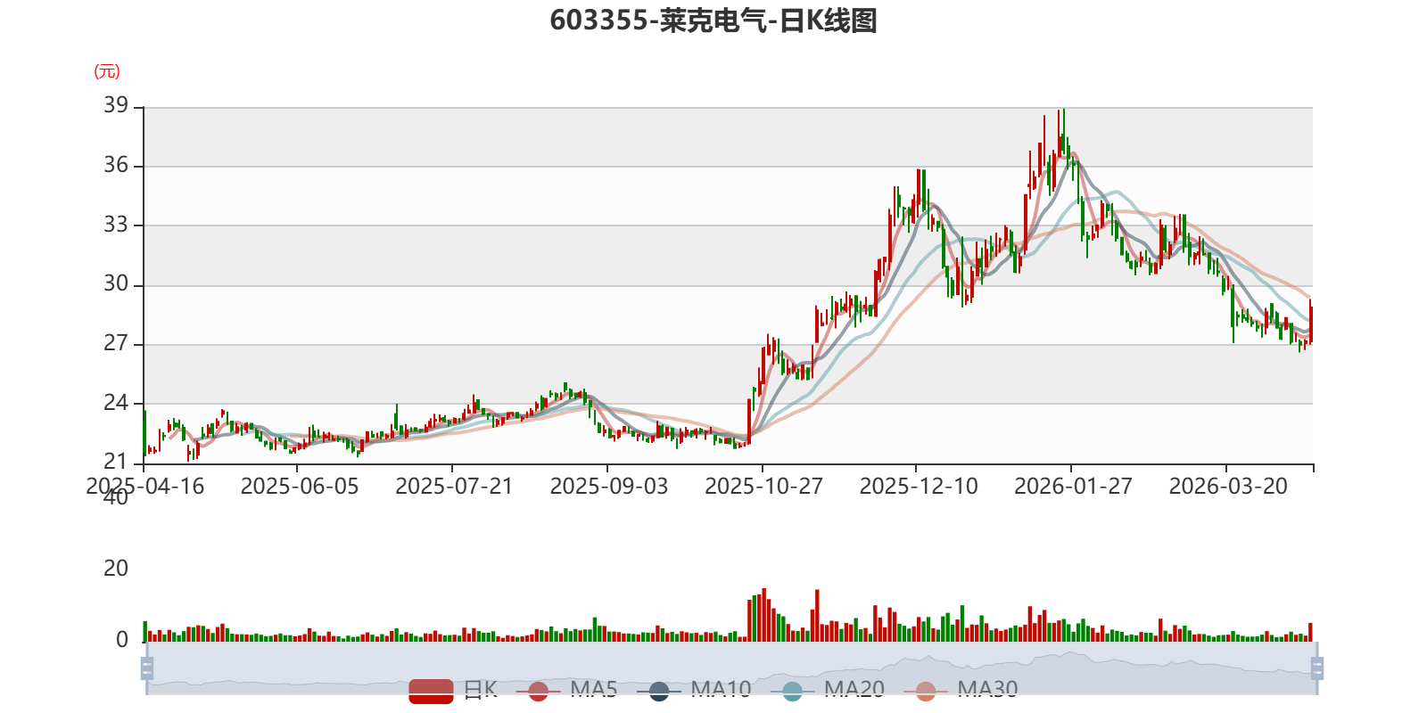This screenshot has height=713, width=1427.
Task: Click the 2025-04-16 date axis label
Action: [x=145, y=487]
